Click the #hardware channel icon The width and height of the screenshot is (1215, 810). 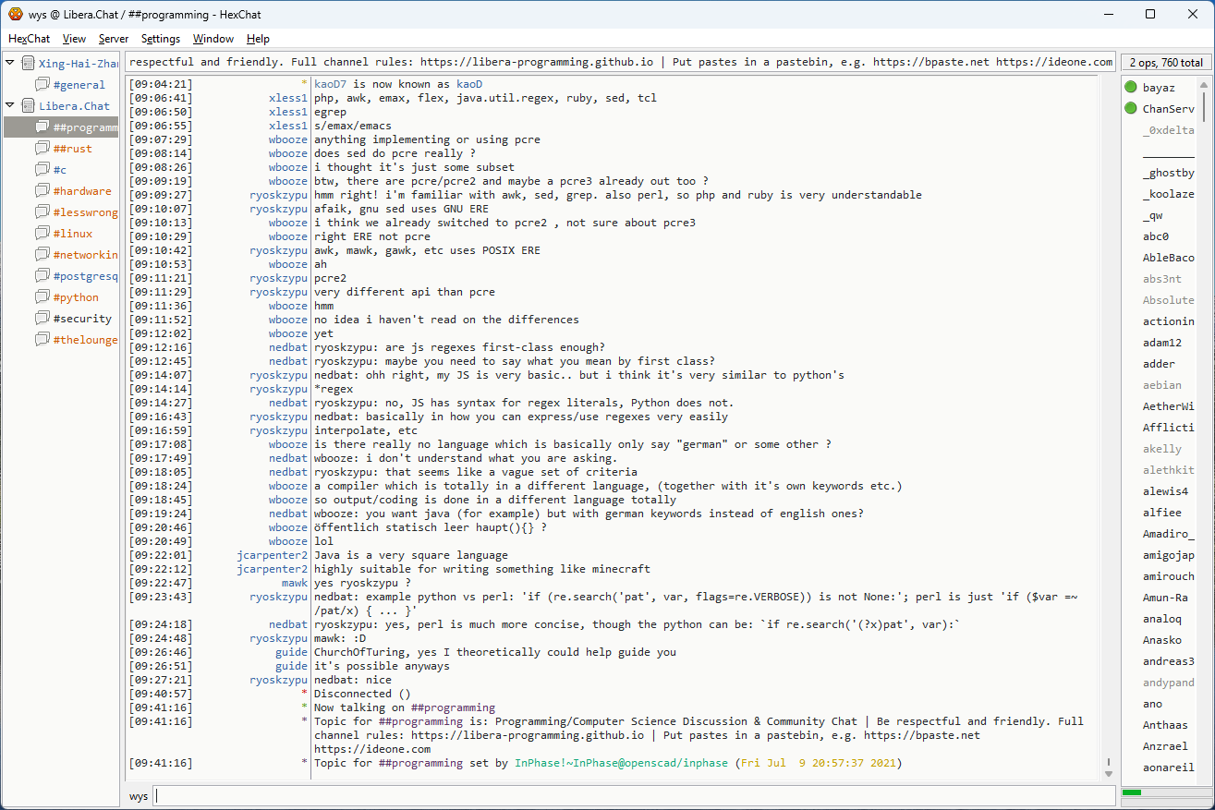[x=43, y=191]
